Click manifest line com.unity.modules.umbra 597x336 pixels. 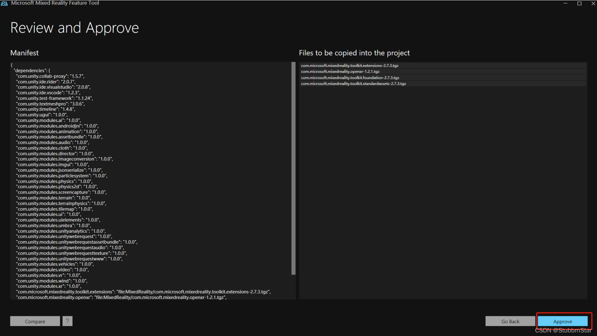pyautogui.click(x=53, y=226)
